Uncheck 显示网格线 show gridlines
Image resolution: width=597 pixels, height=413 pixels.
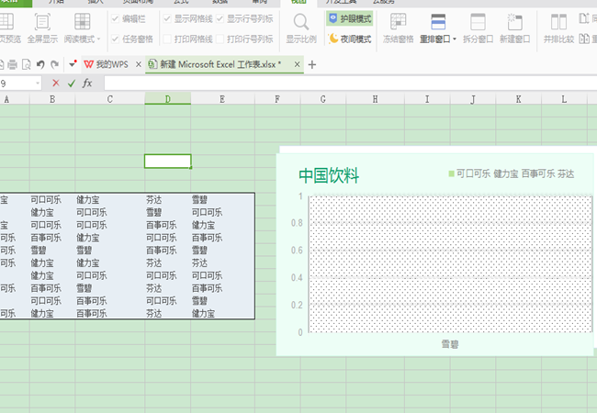(167, 18)
